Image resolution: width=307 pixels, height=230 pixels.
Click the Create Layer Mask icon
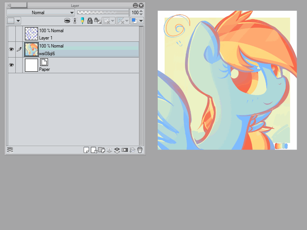tap(124, 150)
